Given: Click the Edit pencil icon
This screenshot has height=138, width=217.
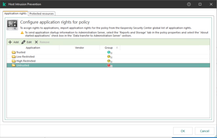Looking at the screenshot, I should 23,42.
